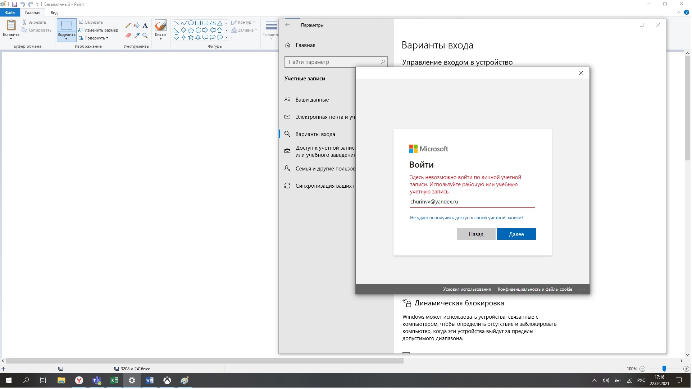Open the Файл menu in Paint
The width and height of the screenshot is (692, 389).
(x=10, y=13)
